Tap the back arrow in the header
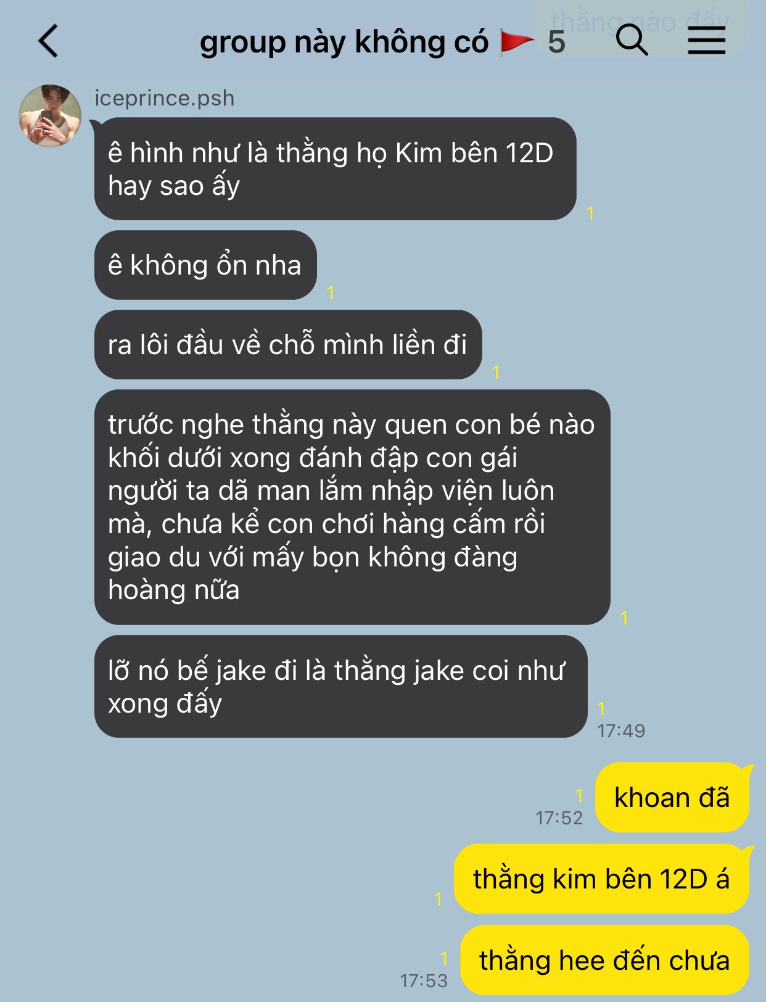The image size is (766, 1002). tap(48, 41)
